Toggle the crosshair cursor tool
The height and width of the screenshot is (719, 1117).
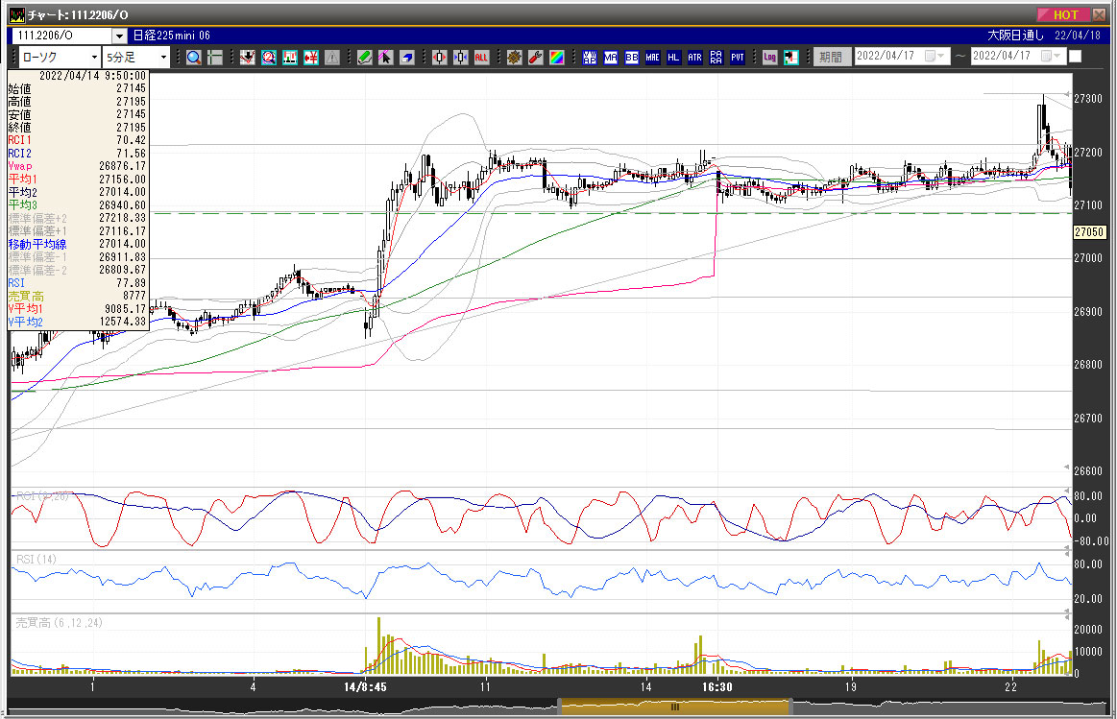[214, 58]
